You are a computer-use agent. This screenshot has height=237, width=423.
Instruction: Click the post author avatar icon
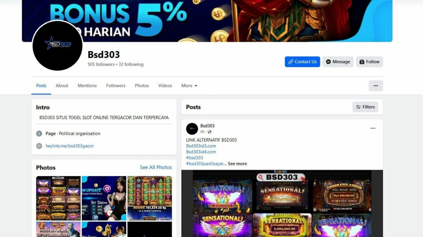click(192, 129)
